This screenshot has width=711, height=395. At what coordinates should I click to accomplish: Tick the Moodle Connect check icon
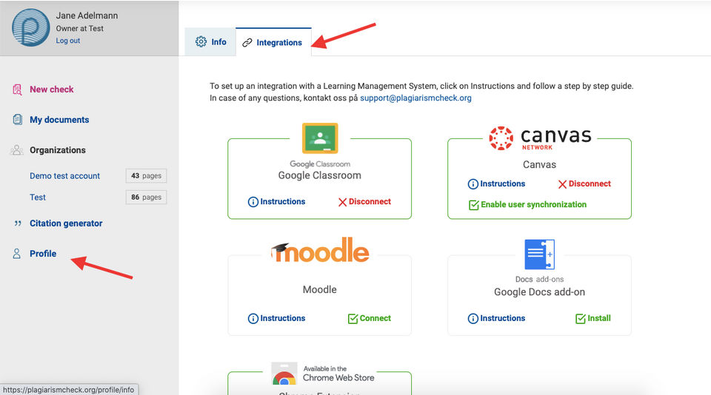(353, 319)
